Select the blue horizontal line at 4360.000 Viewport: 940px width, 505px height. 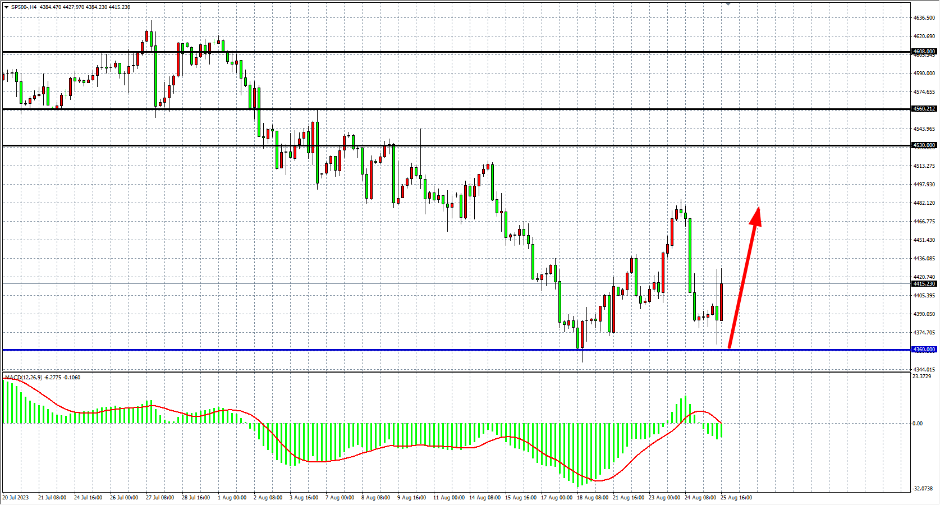393,350
